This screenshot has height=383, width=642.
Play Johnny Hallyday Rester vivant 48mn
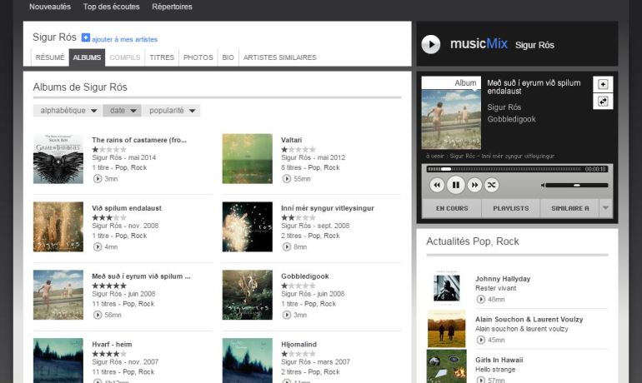coord(481,299)
